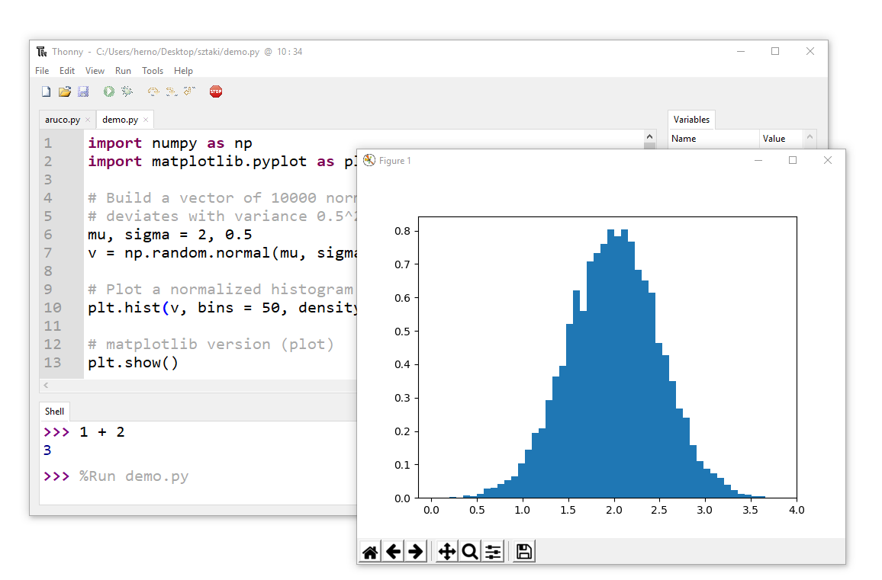Screen dimensions: 882x580
Task: Open a file with the folder icon
Action: [65, 91]
